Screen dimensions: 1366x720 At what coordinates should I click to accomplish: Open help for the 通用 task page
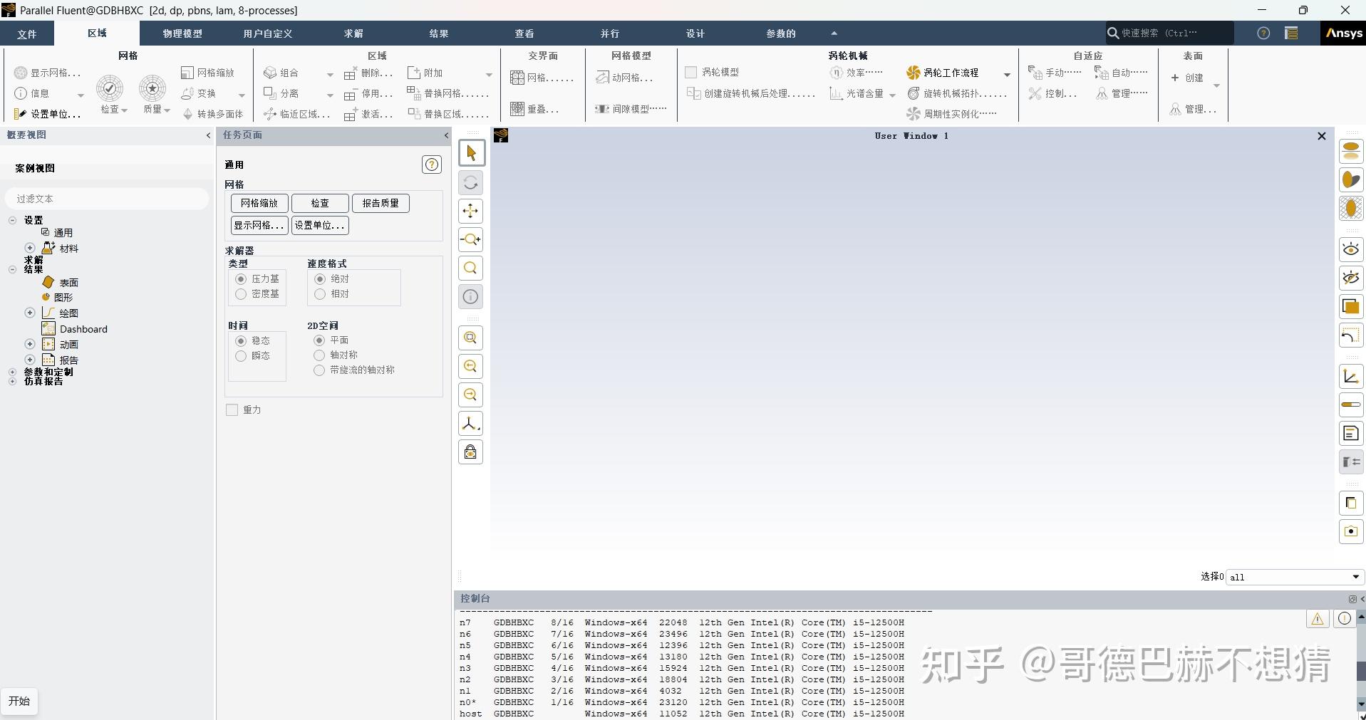coord(432,165)
